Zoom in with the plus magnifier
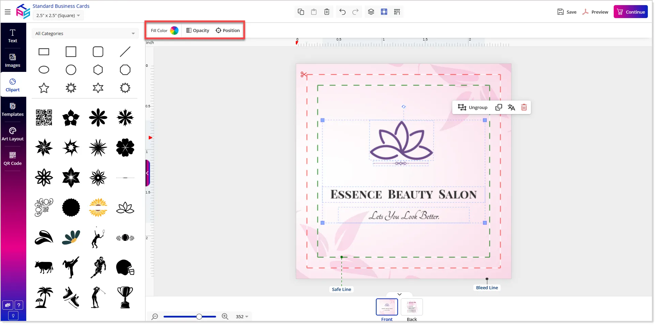Viewport: 656px width, 325px height. pos(225,316)
